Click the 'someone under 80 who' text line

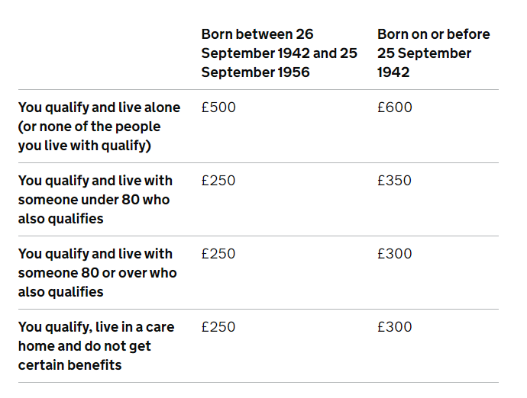[x=93, y=200]
